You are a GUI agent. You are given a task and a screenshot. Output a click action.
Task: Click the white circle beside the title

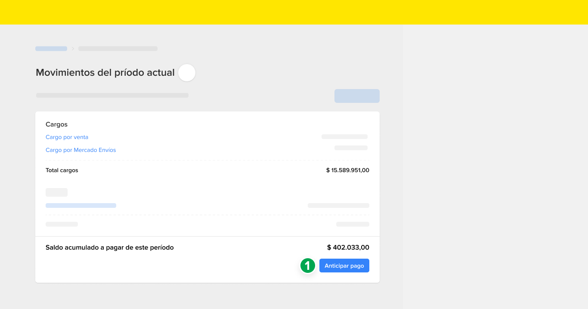tap(187, 73)
